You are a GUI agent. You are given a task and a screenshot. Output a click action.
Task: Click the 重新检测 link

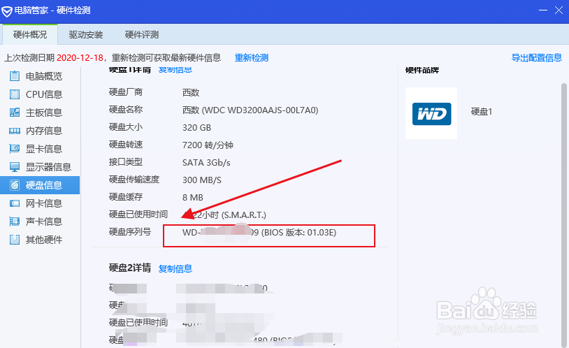(252, 58)
